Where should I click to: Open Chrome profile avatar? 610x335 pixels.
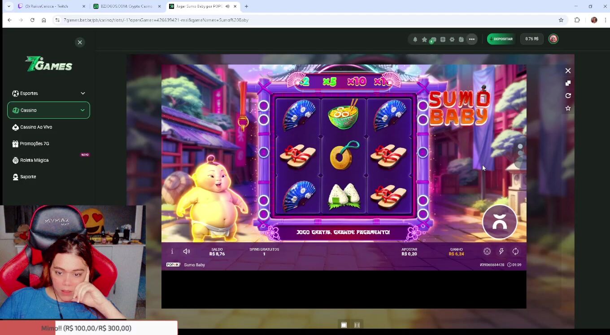pos(594,20)
